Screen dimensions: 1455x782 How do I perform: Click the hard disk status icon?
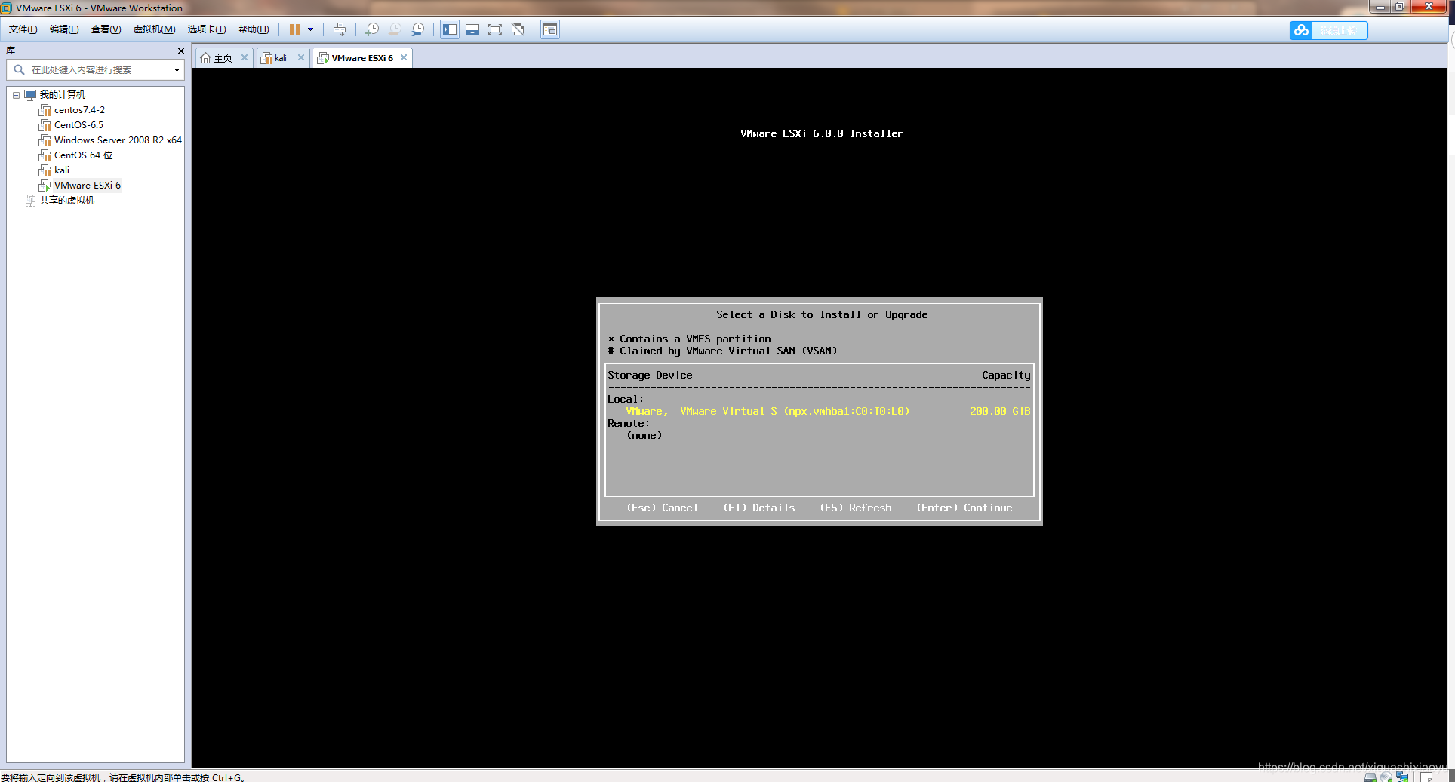point(1370,777)
